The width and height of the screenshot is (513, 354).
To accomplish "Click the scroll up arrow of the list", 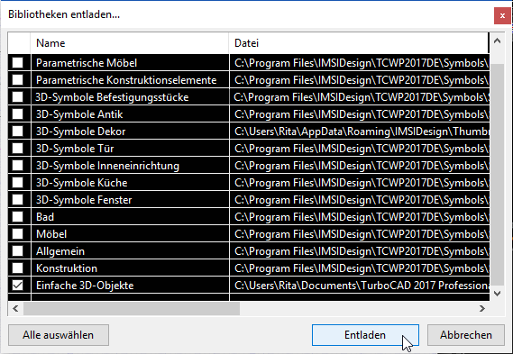I will coord(497,41).
